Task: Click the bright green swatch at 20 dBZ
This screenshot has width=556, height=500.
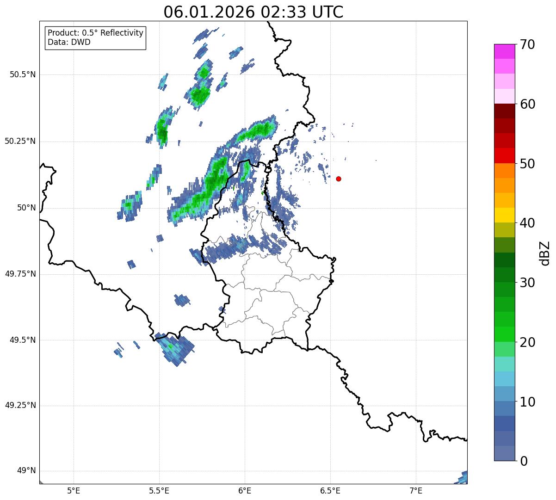Action: [x=505, y=334]
